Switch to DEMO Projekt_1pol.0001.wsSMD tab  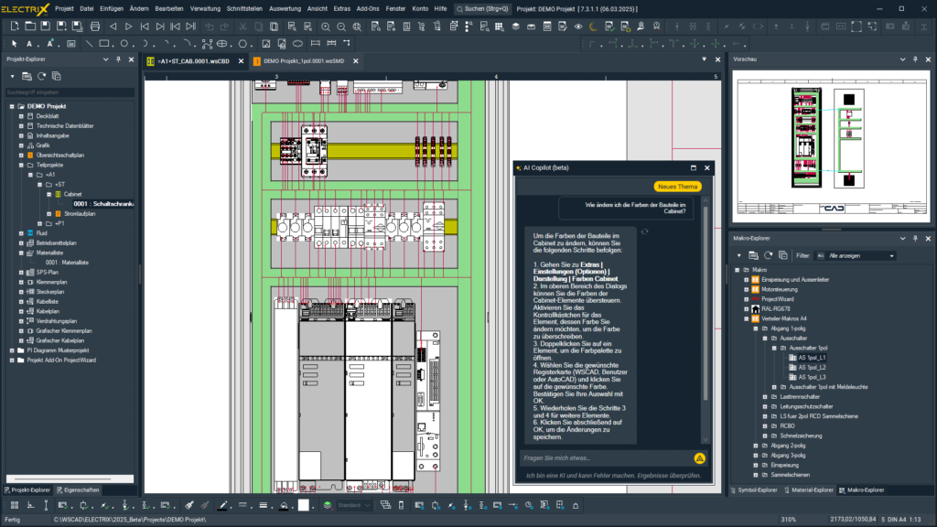(303, 61)
